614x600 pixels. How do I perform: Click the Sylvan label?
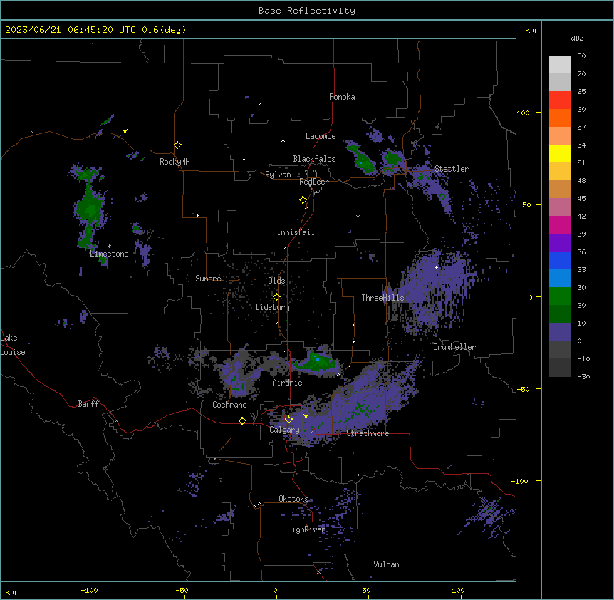coord(278,175)
